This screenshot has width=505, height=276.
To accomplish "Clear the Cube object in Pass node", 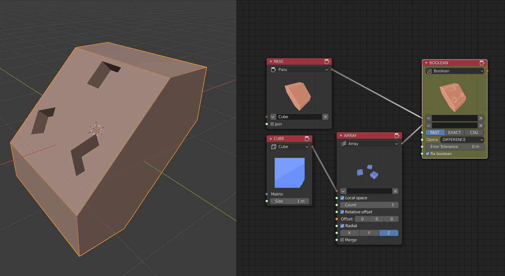I will click(x=325, y=117).
